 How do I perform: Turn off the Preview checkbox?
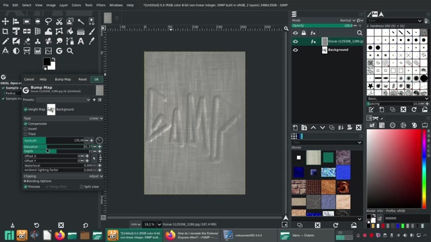26,187
